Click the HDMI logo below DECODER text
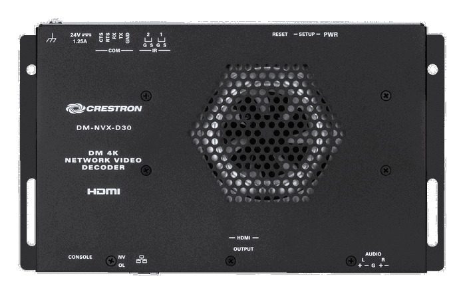Screen dimensions: 465x296 tap(104, 192)
